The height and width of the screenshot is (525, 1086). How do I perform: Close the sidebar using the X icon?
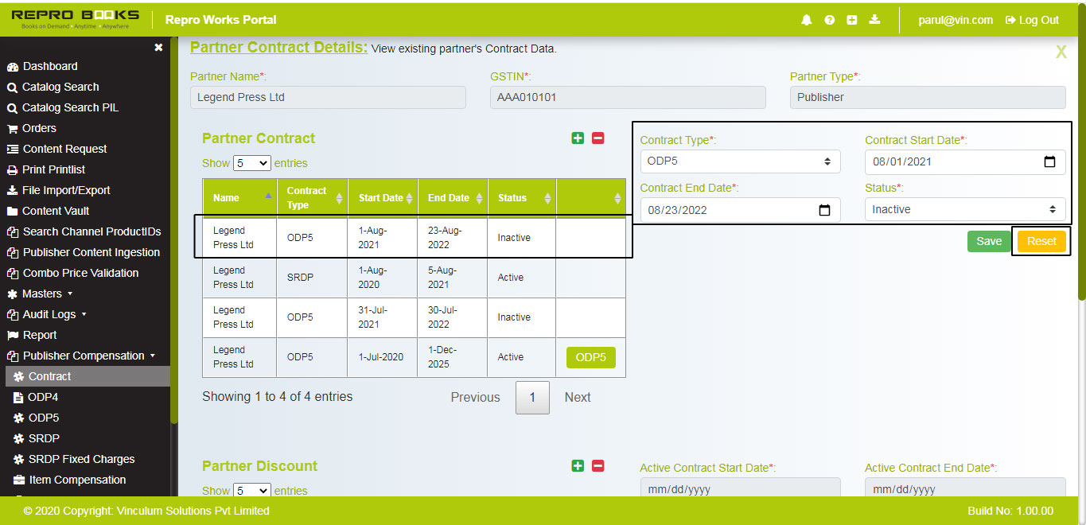pos(158,48)
